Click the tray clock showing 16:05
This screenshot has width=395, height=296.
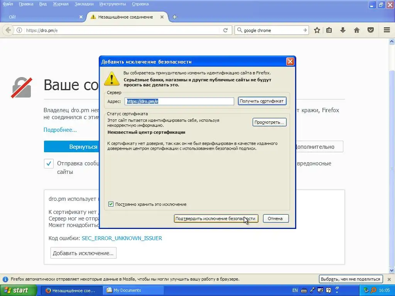tap(385, 290)
